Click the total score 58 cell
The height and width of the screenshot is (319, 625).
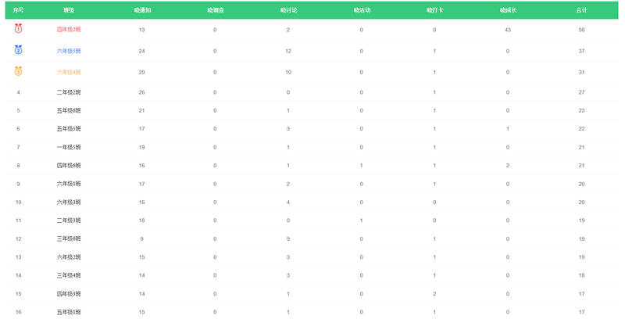(x=581, y=30)
